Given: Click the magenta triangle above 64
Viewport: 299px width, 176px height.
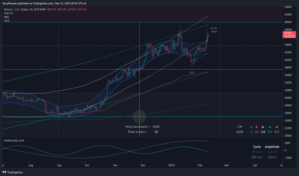Looking at the screenshot, I should pyautogui.click(x=256, y=127).
